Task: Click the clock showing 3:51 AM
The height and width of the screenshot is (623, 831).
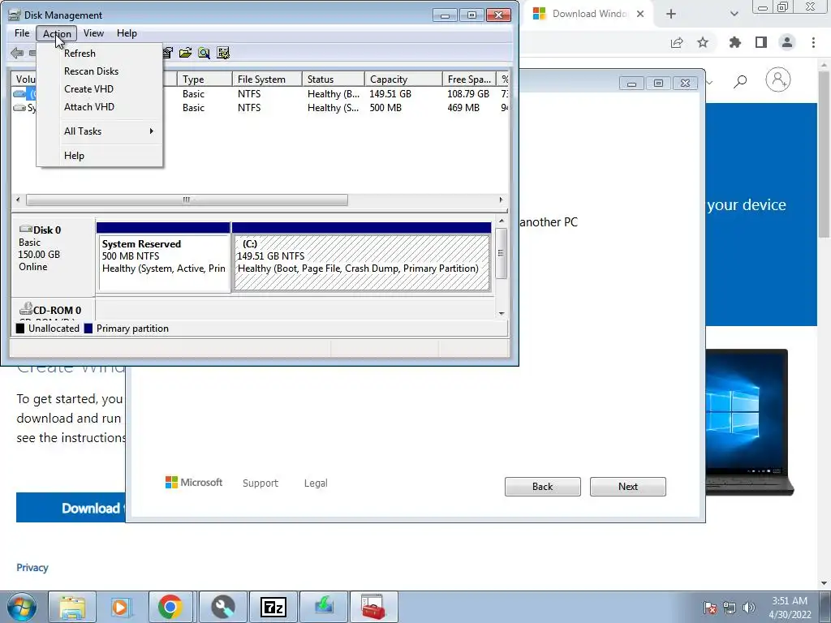Action: click(x=789, y=601)
